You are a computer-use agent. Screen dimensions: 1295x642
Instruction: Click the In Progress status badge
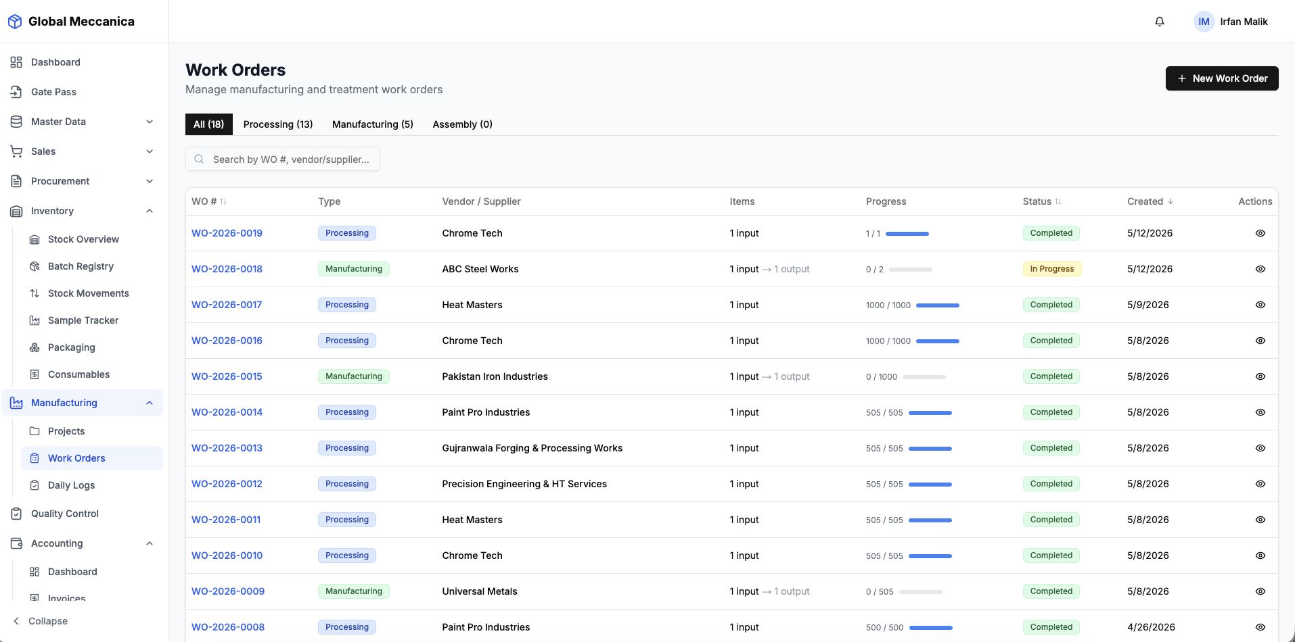pyautogui.click(x=1052, y=269)
